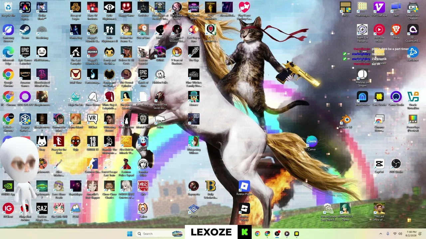Click the YouTube Music shortcut
Screen dimensions: 426x239
pos(379,33)
